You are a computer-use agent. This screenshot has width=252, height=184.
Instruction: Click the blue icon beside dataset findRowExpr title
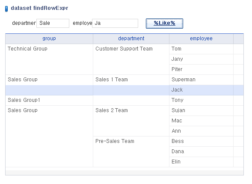click(x=6, y=9)
